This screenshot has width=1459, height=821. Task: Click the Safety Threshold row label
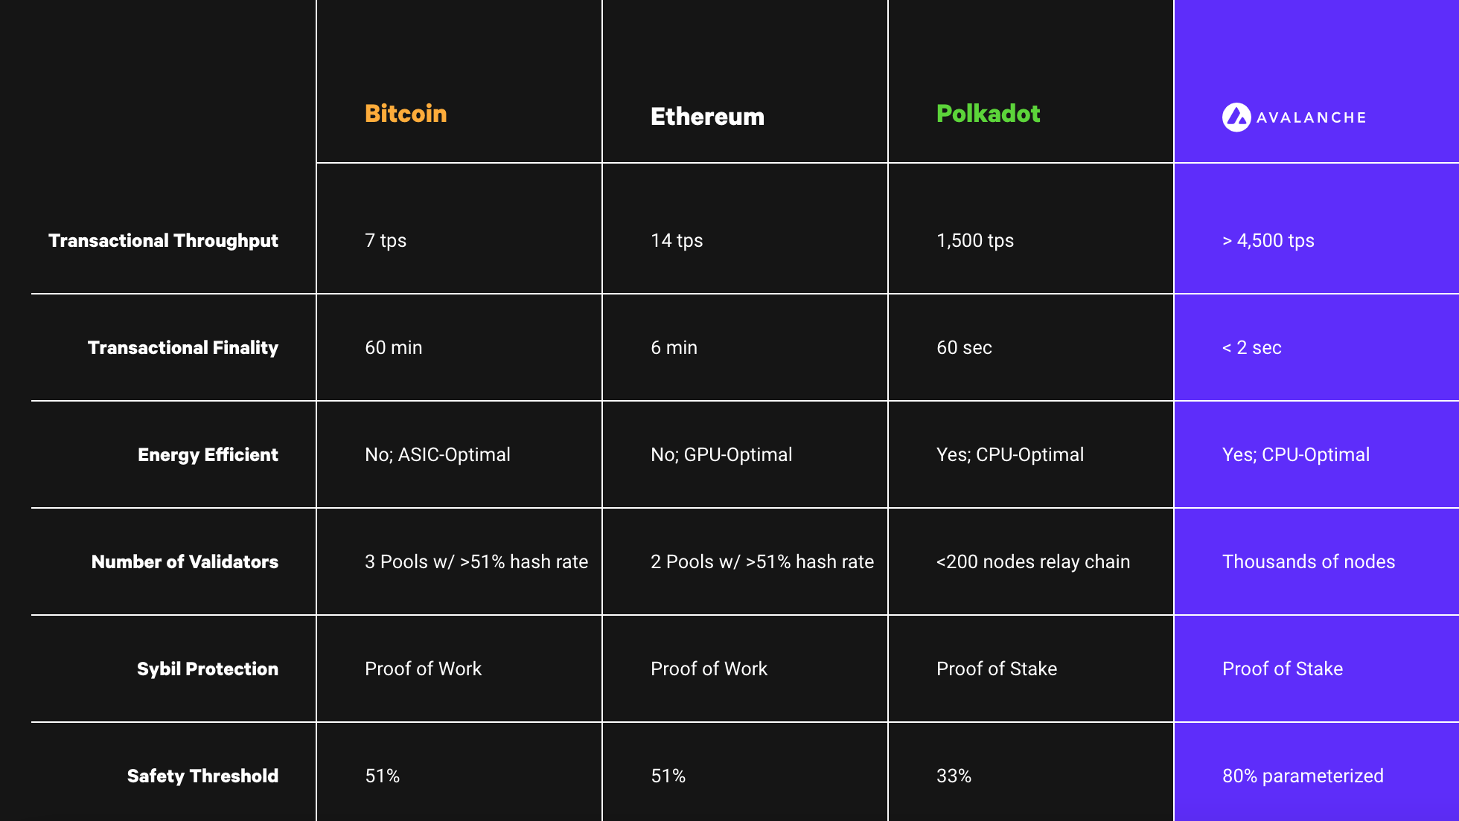pyautogui.click(x=202, y=776)
